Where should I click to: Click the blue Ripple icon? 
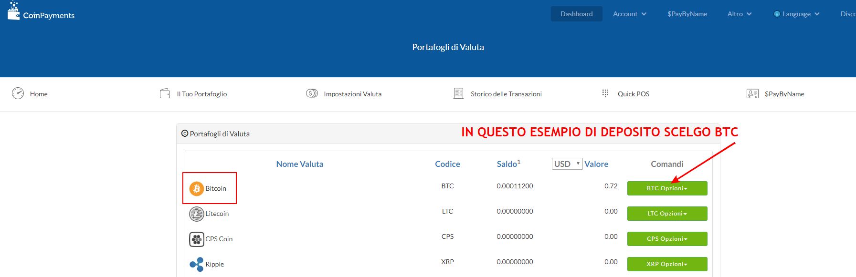point(196,264)
